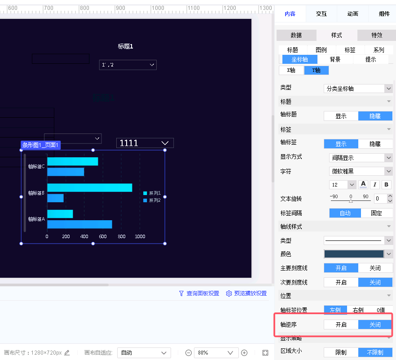Enable 轴逆序 by clicking 开启

point(341,324)
